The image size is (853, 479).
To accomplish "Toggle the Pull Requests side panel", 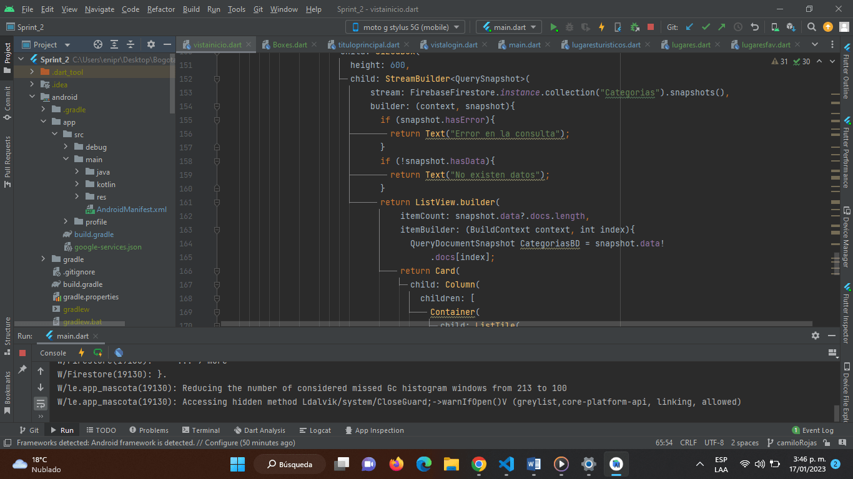I will pyautogui.click(x=7, y=162).
